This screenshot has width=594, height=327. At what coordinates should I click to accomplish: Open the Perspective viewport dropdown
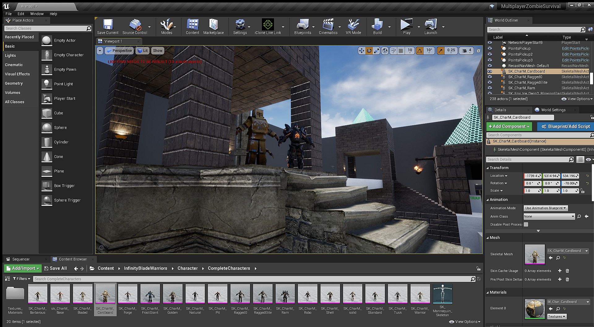point(119,51)
